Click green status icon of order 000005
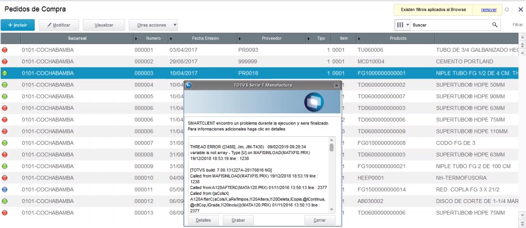The image size is (526, 228). point(5,96)
